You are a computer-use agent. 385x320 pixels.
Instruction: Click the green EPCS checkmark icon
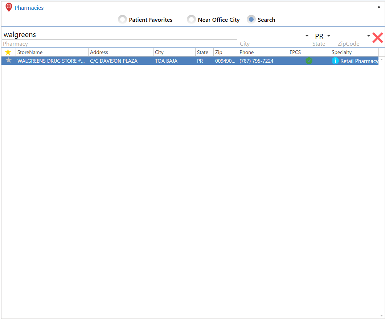(309, 61)
